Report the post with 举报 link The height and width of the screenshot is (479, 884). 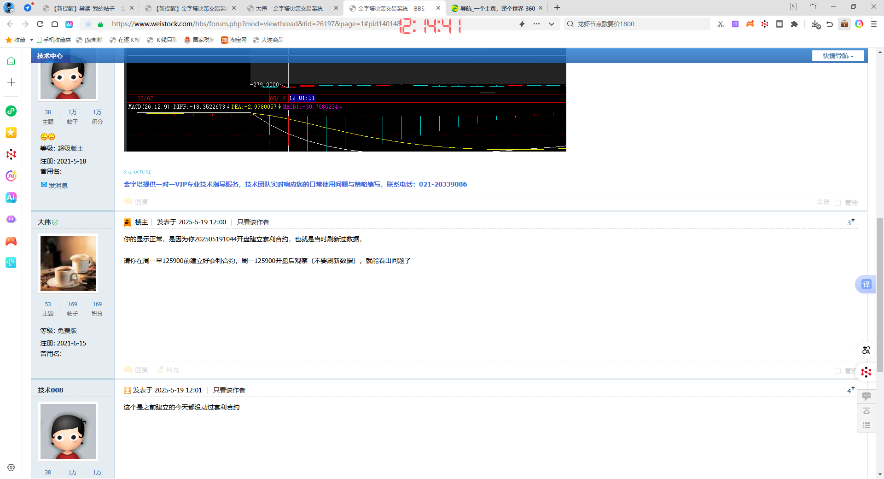[823, 202]
